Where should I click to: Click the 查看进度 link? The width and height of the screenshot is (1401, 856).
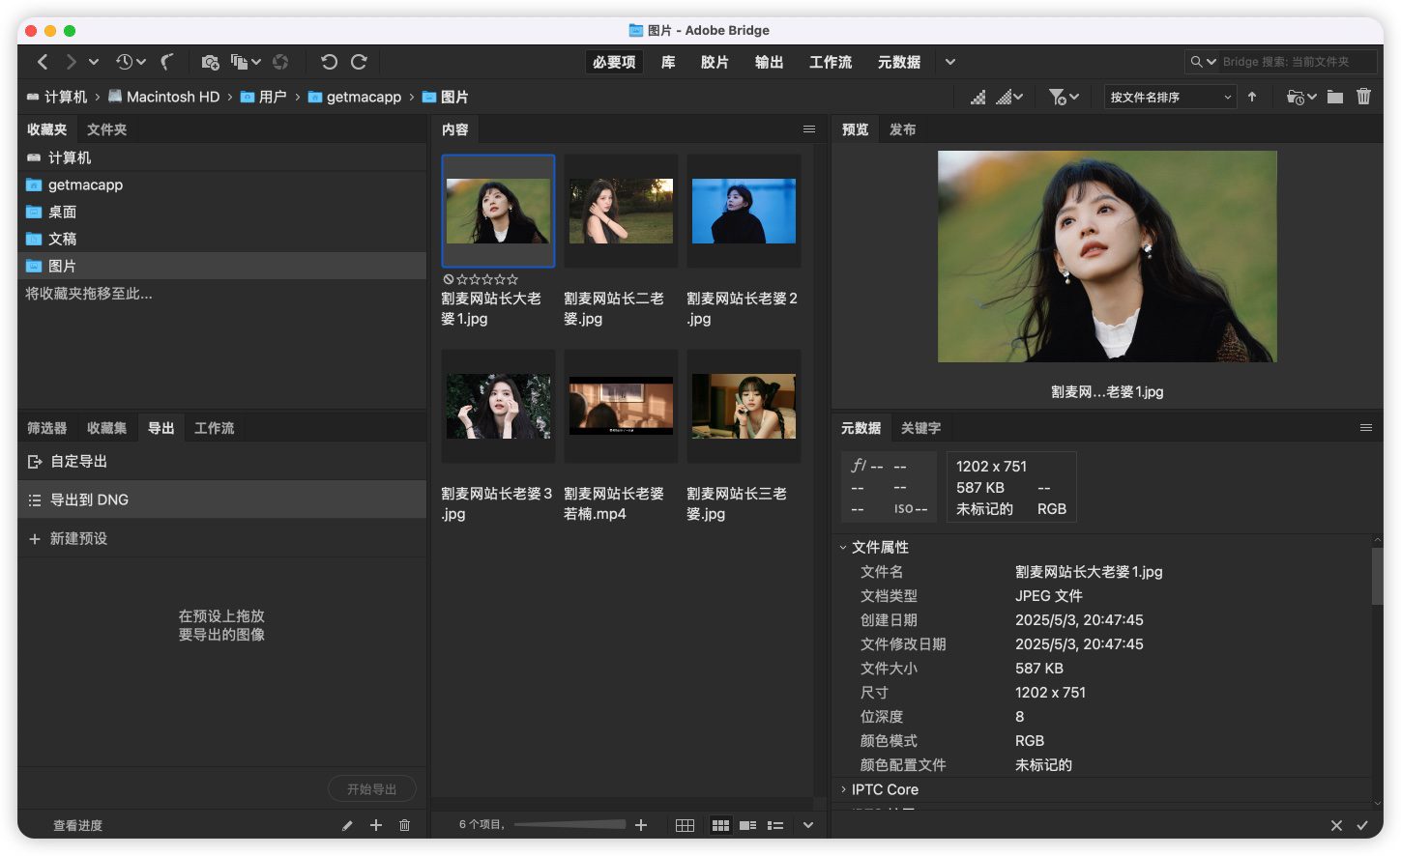tap(77, 825)
